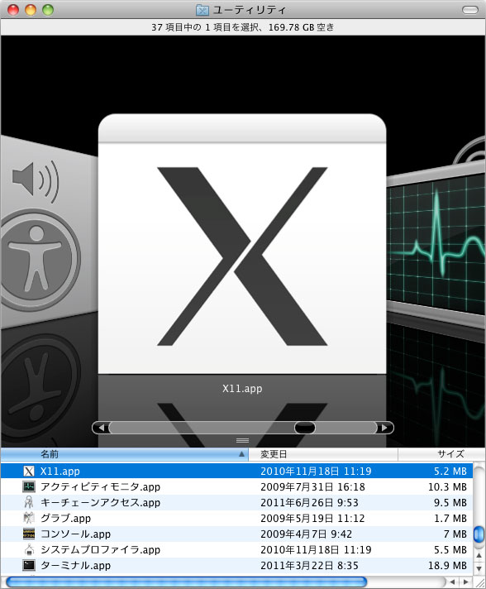Click the Activity Monitor (アクティビティモニタ) icon
This screenshot has width=486, height=589.
[29, 486]
